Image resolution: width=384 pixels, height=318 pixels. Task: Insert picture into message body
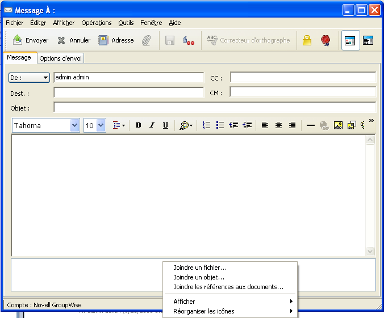(x=338, y=125)
